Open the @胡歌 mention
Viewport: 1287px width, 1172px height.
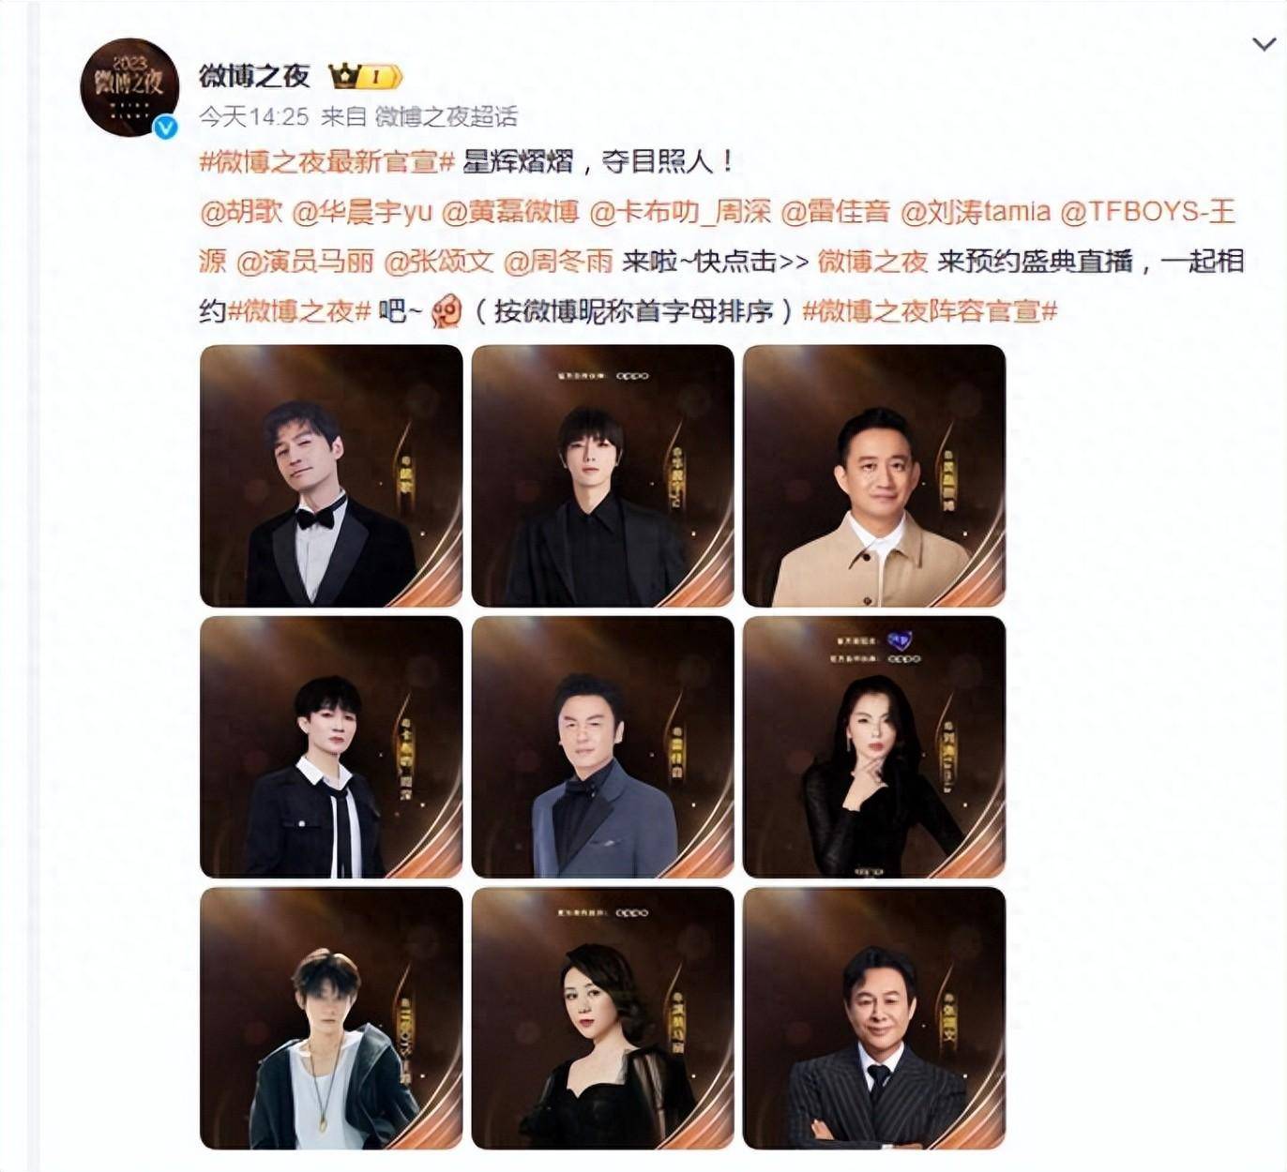[x=241, y=212]
